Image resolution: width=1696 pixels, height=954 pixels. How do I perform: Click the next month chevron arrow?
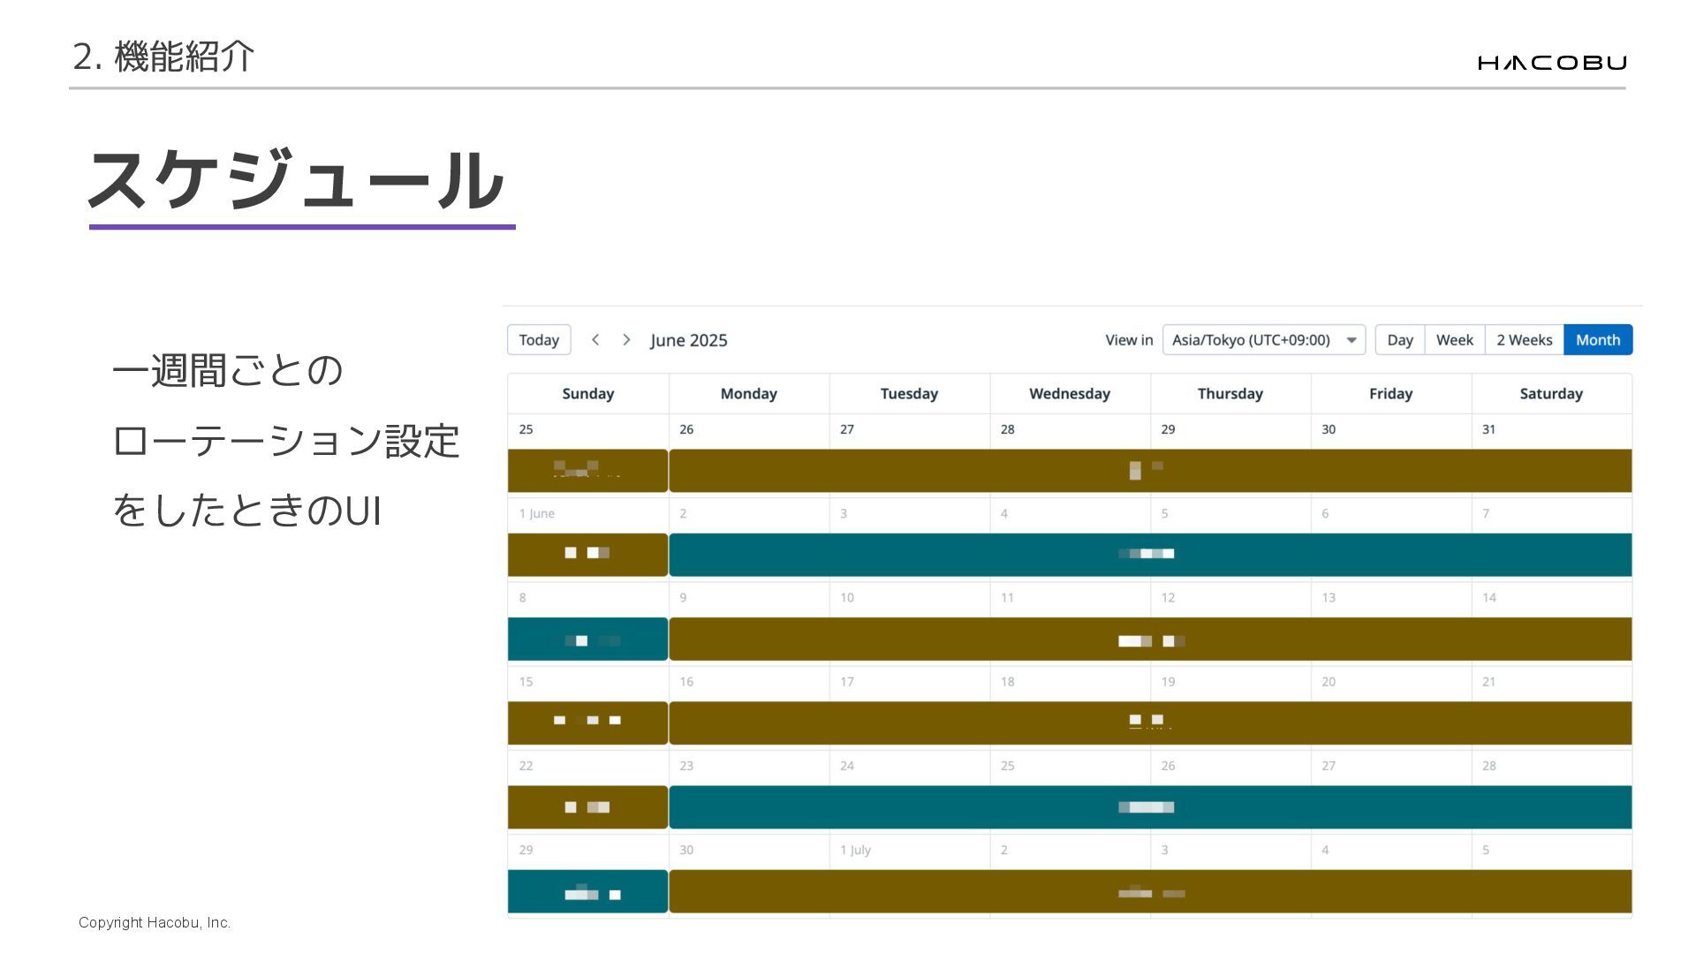(626, 340)
